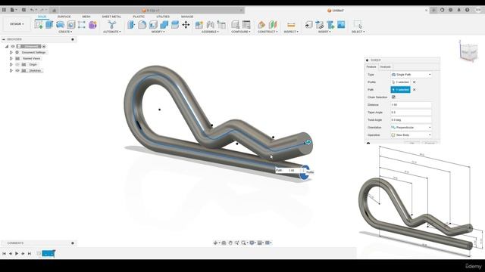Open the Automate scissors-shaped tool
This screenshot has height=272, width=485.
coord(112,25)
